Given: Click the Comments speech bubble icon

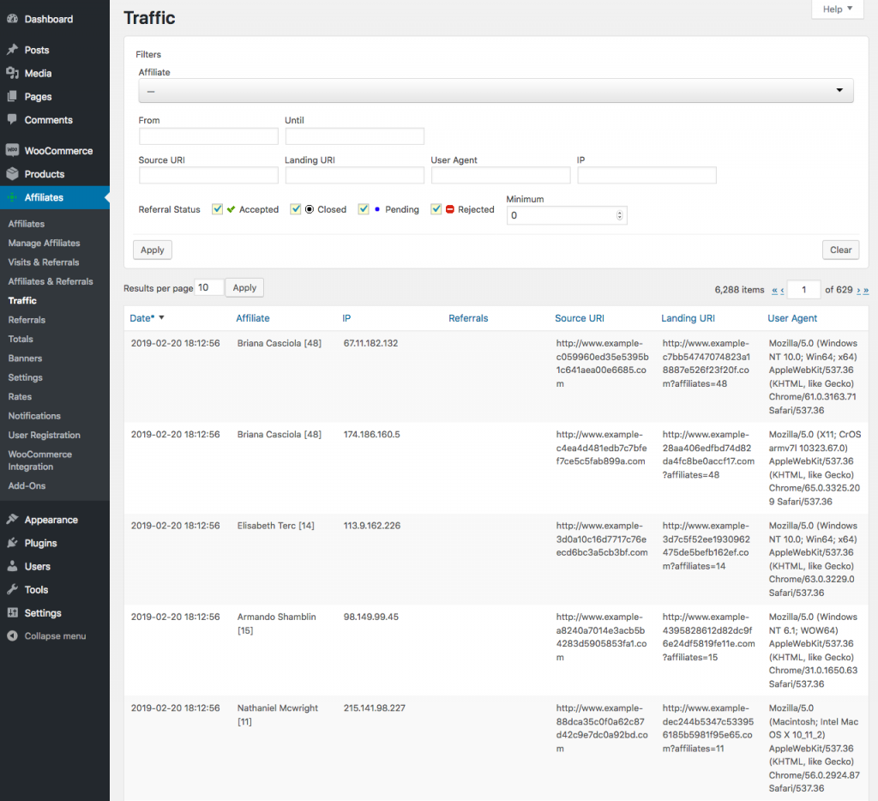Looking at the screenshot, I should (12, 119).
